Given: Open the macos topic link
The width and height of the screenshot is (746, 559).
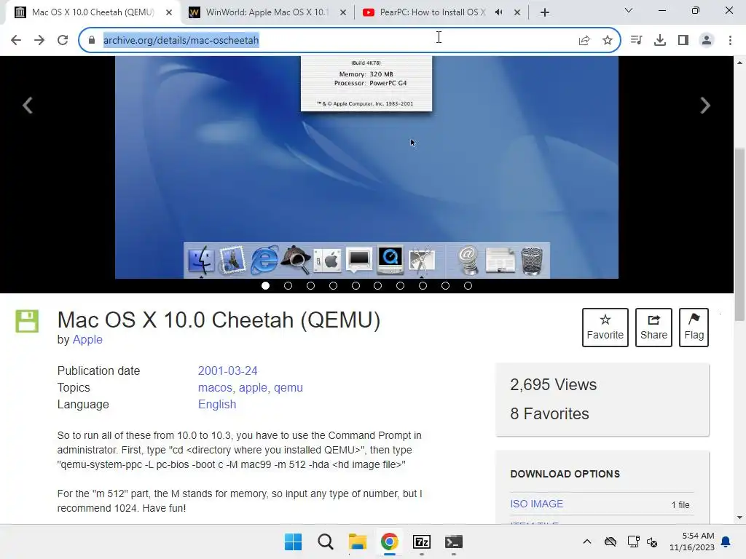Looking at the screenshot, I should pyautogui.click(x=215, y=387).
